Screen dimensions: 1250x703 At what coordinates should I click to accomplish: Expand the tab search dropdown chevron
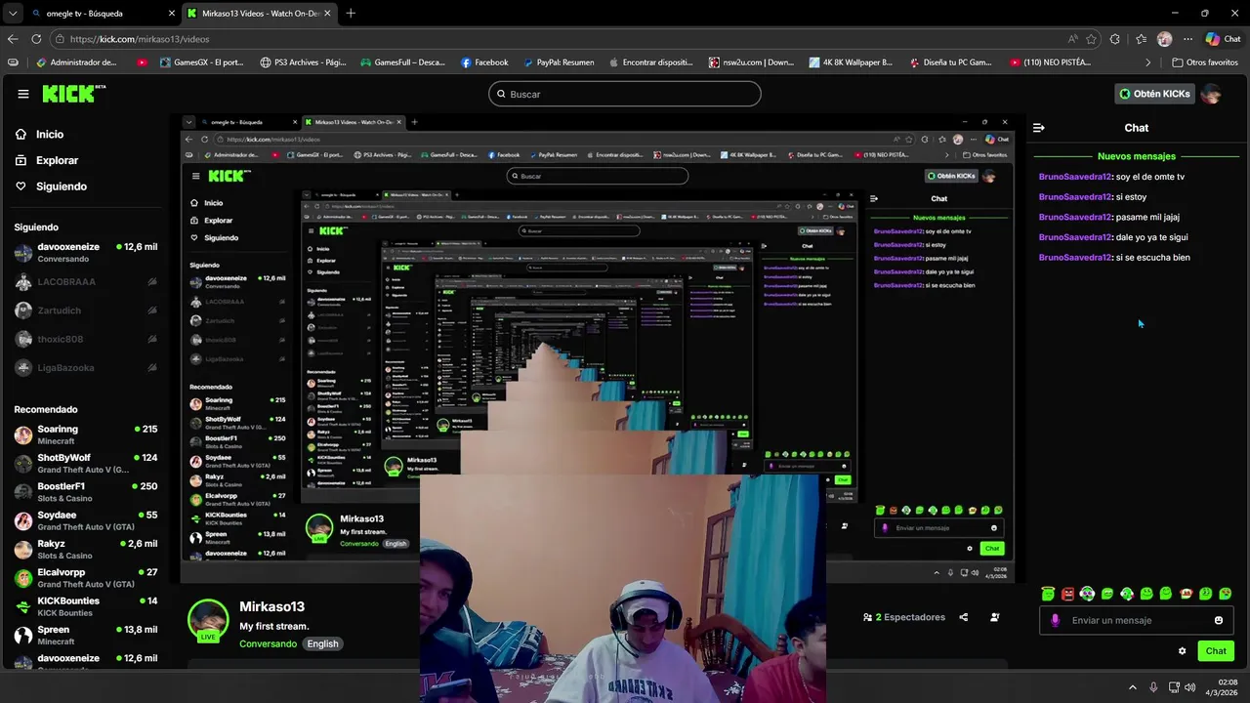(x=12, y=13)
